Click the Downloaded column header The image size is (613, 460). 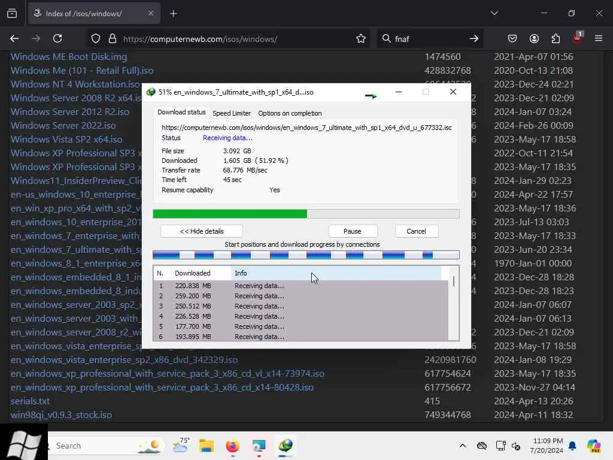(x=201, y=273)
